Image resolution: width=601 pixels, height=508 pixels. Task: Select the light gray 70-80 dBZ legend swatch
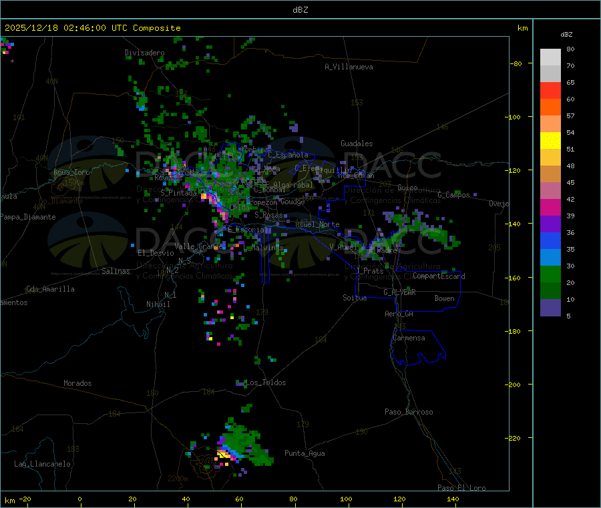pyautogui.click(x=550, y=57)
